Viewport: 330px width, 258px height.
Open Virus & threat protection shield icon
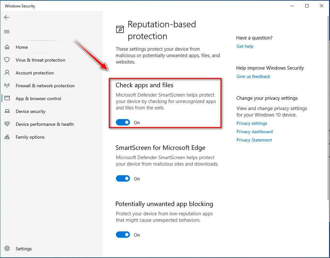point(7,60)
